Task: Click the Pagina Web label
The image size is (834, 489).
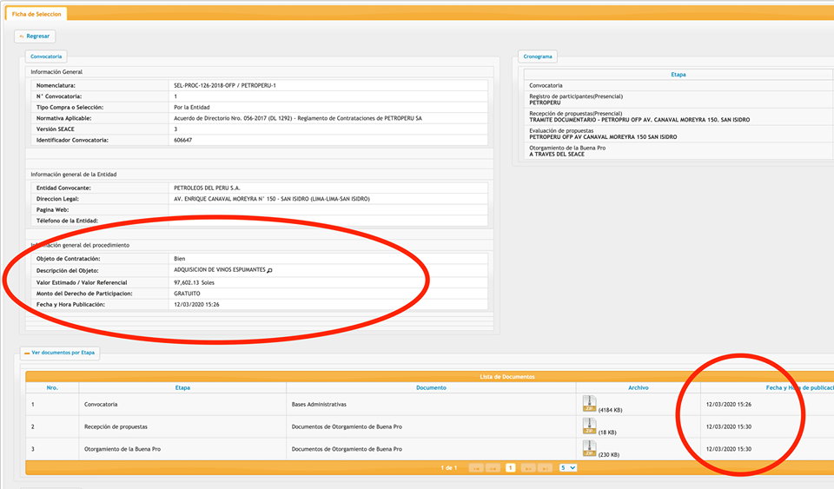Action: pyautogui.click(x=52, y=209)
